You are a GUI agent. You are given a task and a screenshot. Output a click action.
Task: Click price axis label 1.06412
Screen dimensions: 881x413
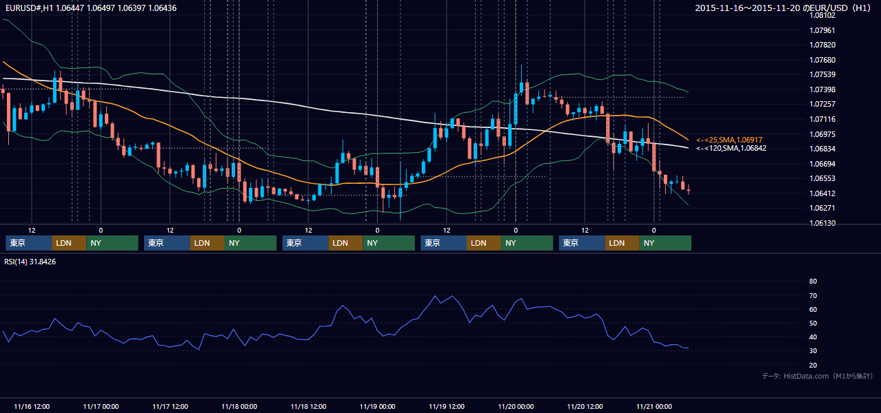[822, 193]
